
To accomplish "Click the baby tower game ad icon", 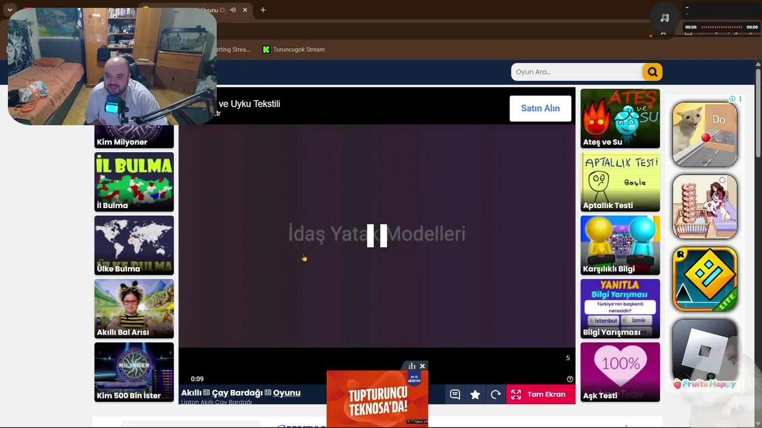I will click(x=705, y=206).
